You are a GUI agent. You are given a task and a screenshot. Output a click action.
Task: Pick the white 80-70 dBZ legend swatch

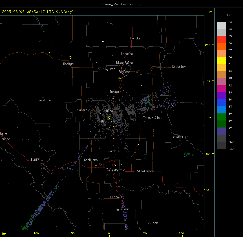(x=222, y=26)
